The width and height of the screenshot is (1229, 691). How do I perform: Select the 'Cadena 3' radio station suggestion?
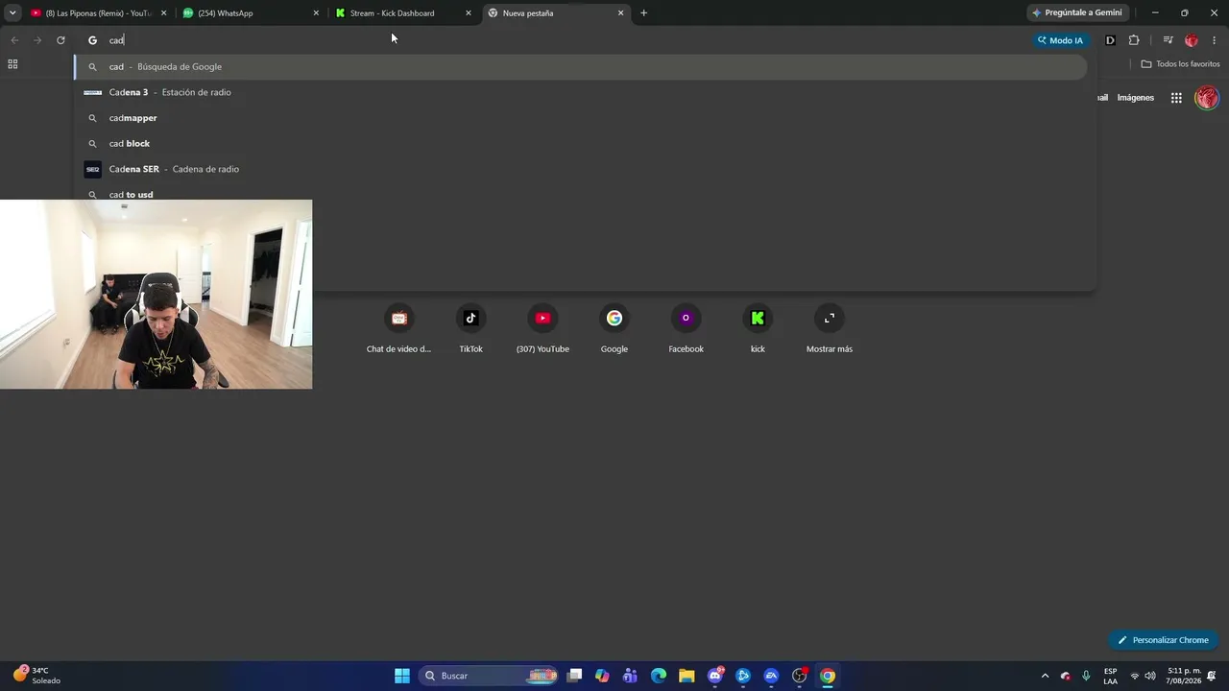point(580,92)
